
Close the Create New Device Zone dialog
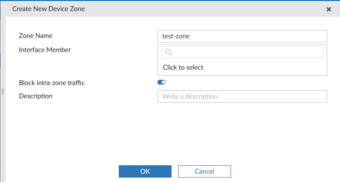pos(329,9)
